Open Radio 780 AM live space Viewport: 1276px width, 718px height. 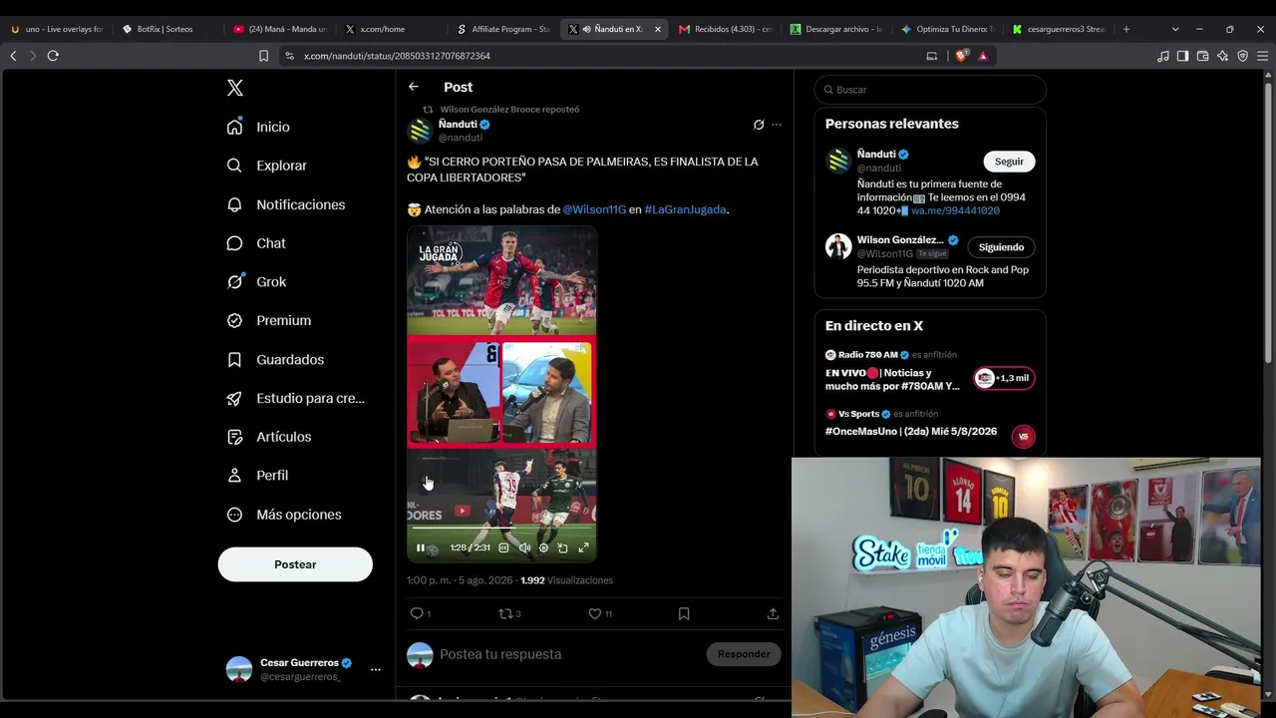tap(930, 370)
